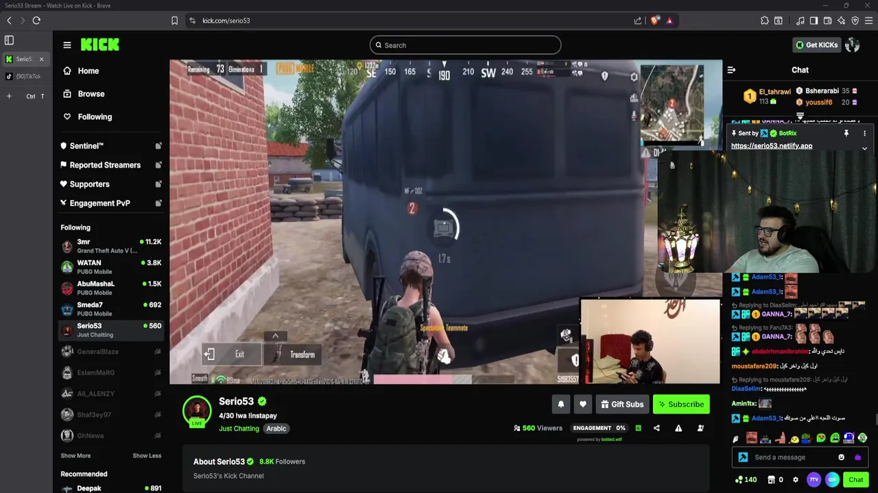
Task: Click the green Subscribe button
Action: (681, 405)
